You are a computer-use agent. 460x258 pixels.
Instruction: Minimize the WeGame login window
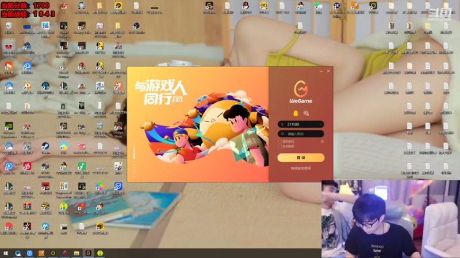coord(321,71)
